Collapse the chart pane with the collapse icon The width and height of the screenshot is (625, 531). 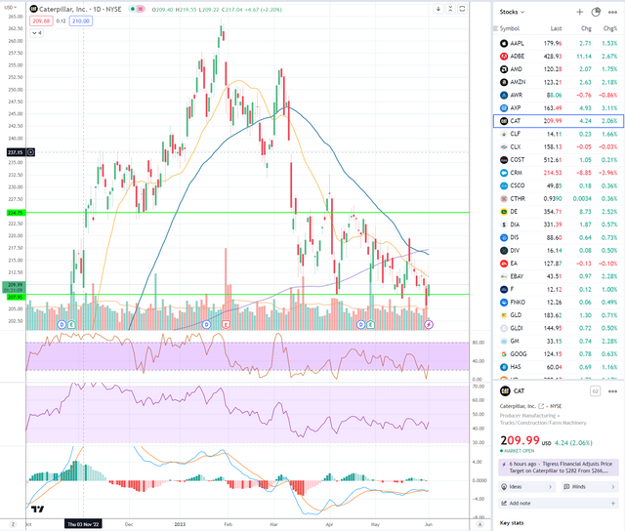pyautogui.click(x=450, y=9)
